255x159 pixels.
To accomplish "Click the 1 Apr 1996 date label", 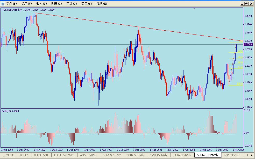I will pyautogui.click(x=89, y=150).
